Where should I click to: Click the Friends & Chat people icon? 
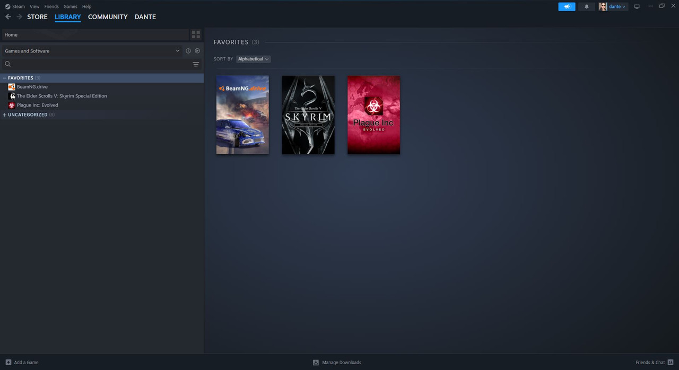pyautogui.click(x=671, y=363)
